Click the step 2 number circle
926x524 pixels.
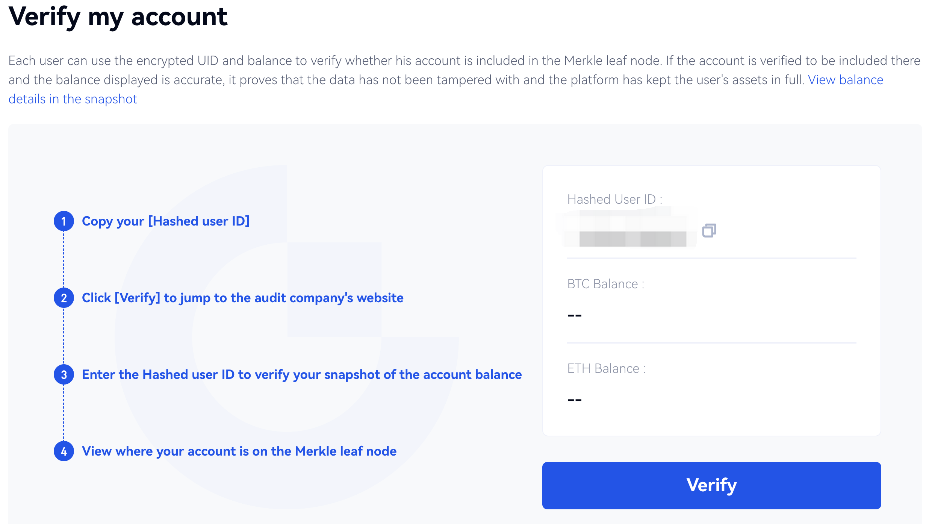click(x=64, y=298)
